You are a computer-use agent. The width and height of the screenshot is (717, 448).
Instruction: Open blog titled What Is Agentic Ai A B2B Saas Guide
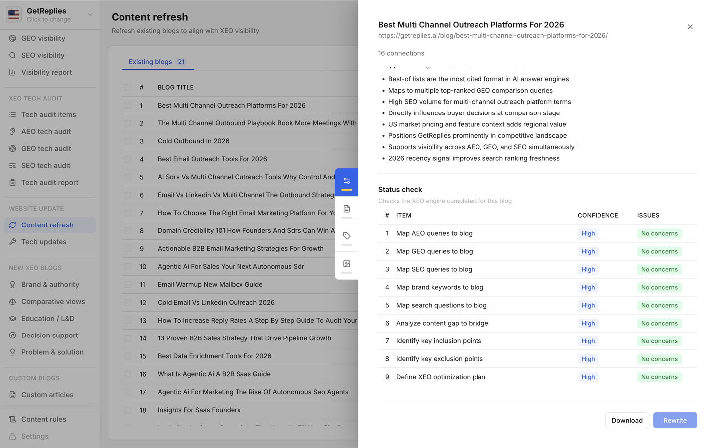[214, 374]
